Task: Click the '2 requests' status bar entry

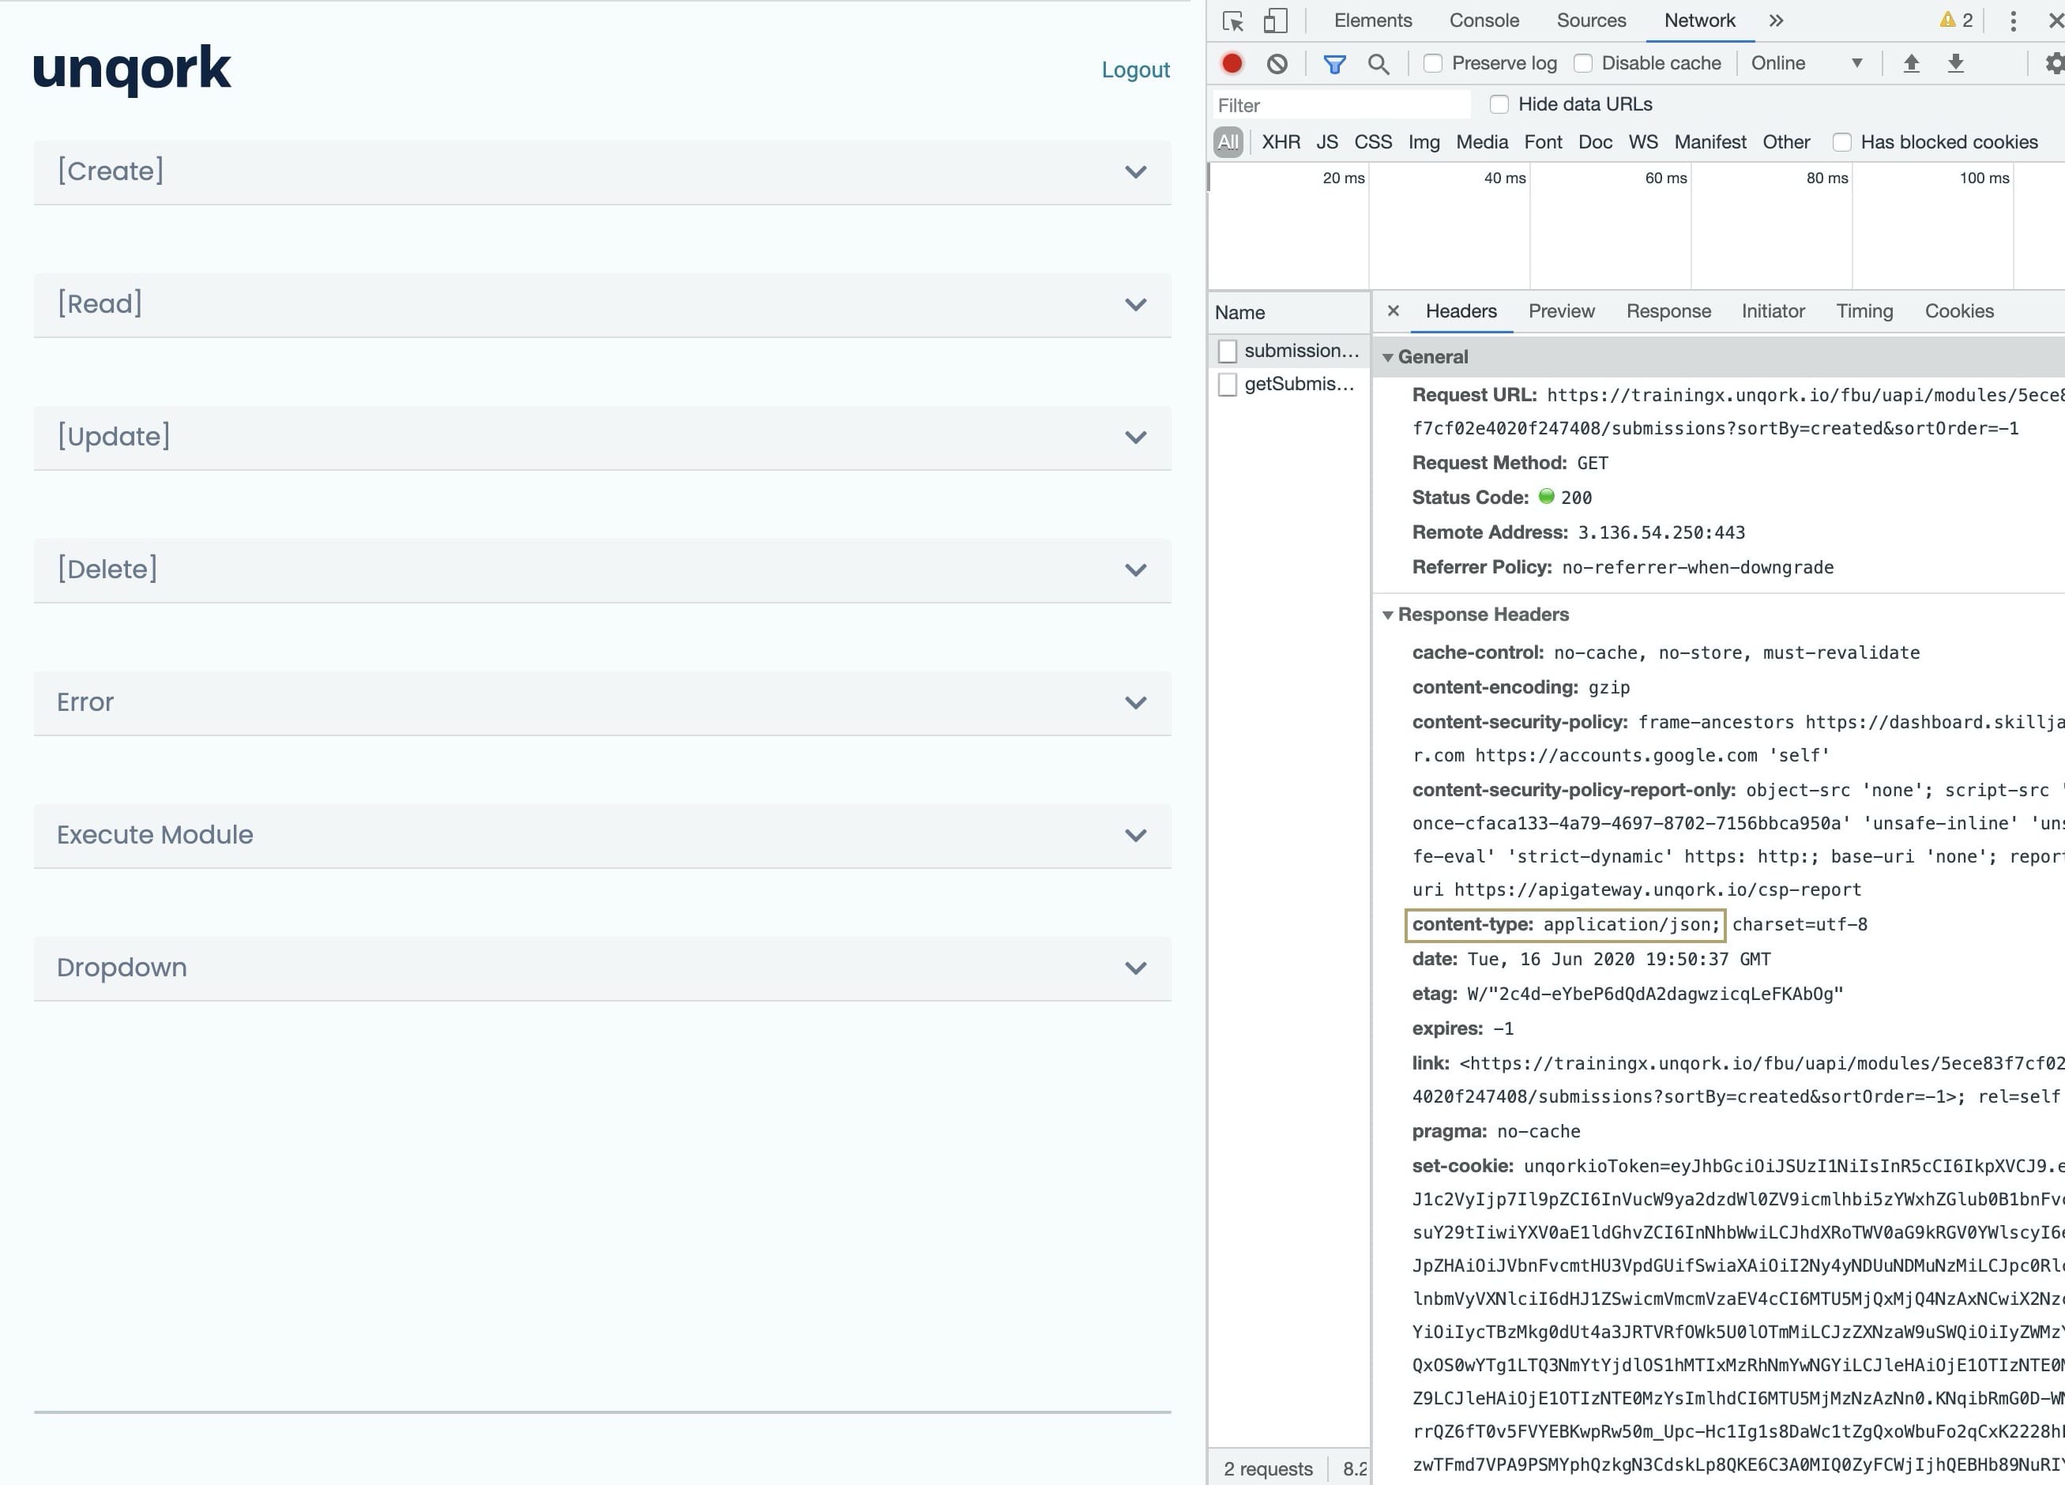Action: 1267,1468
